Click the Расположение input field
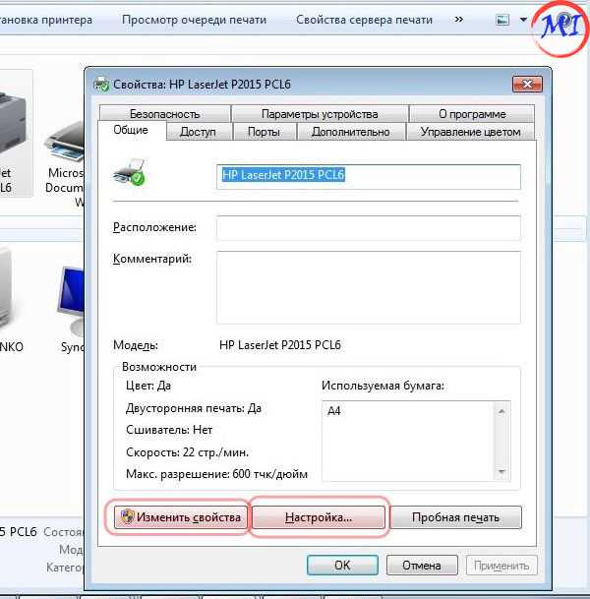This screenshot has width=590, height=599. click(x=369, y=227)
